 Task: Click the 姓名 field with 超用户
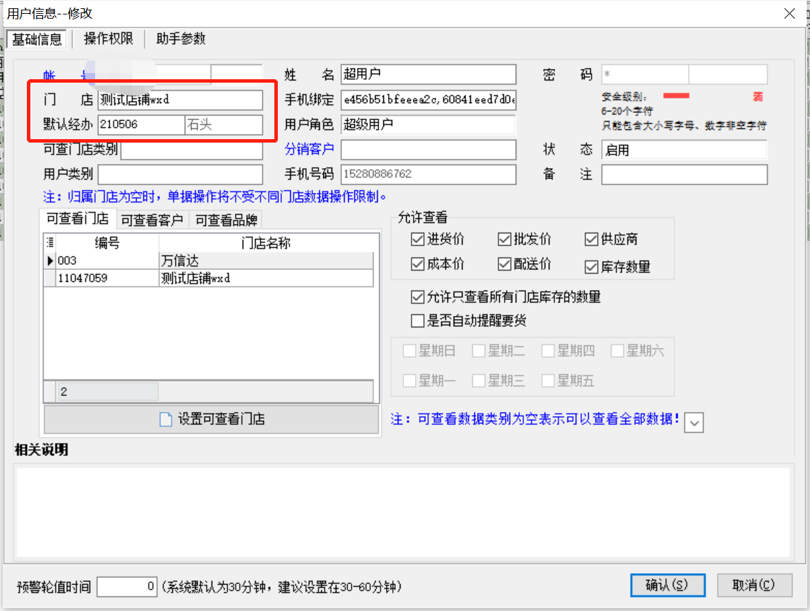(428, 74)
